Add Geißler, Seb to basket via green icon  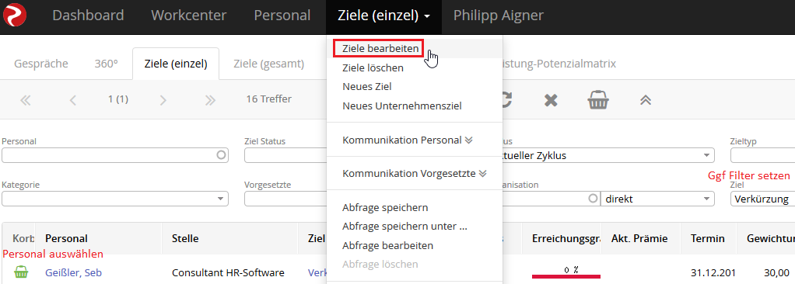[x=21, y=272]
